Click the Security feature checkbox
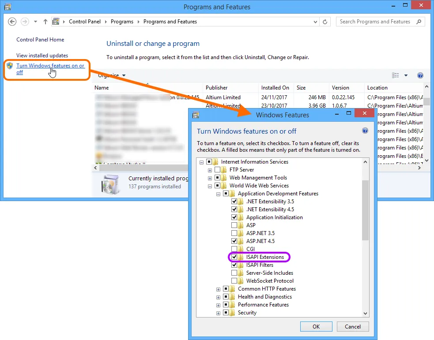The width and height of the screenshot is (434, 340). pyautogui.click(x=226, y=313)
